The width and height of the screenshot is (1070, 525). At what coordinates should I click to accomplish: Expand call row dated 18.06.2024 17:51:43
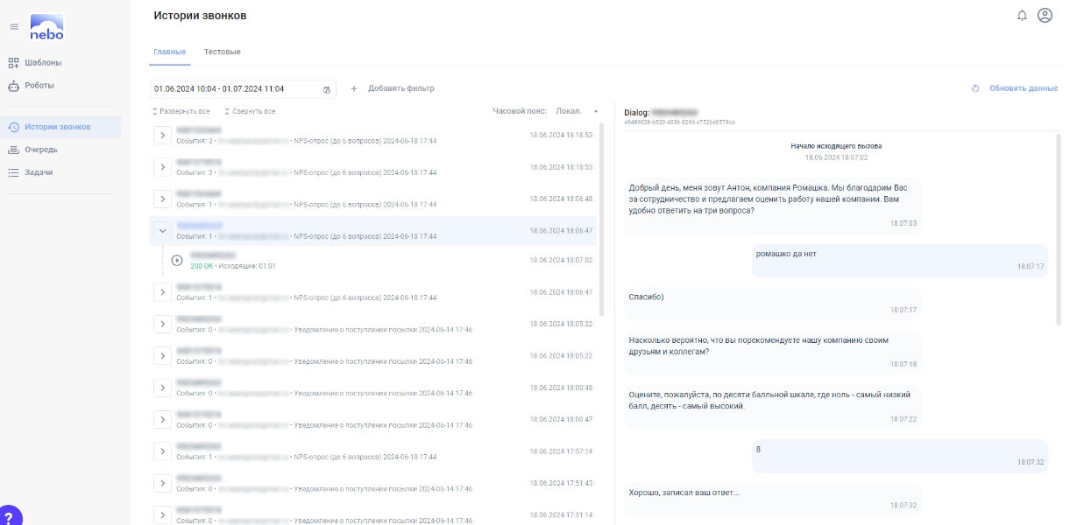tap(162, 483)
